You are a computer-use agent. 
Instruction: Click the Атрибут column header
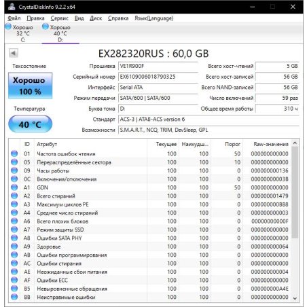pos(90,144)
